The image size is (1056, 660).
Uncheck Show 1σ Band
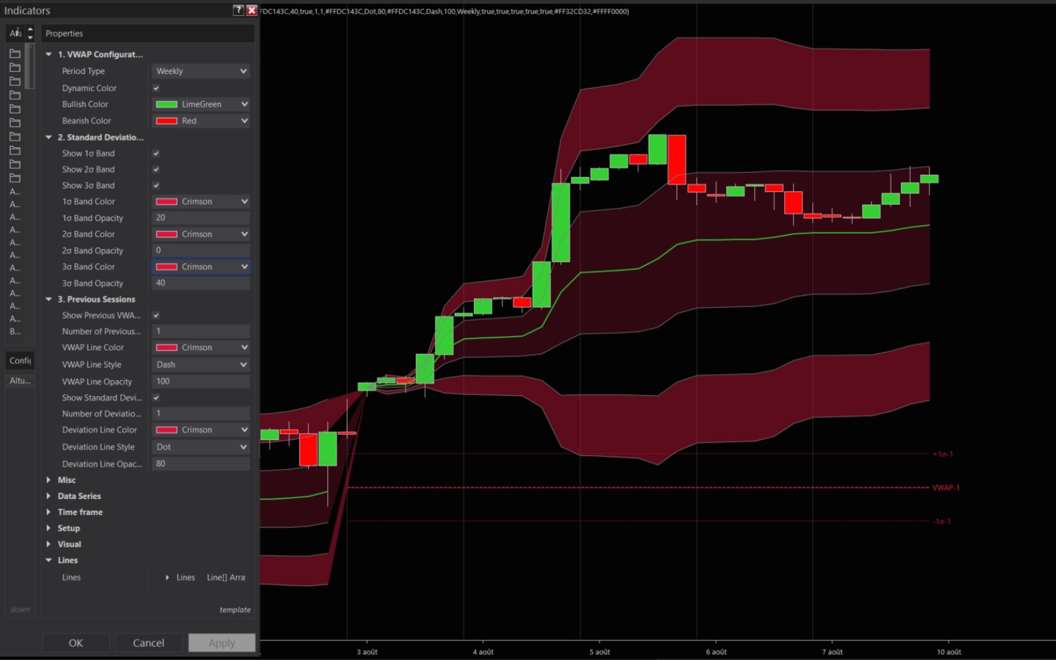156,153
